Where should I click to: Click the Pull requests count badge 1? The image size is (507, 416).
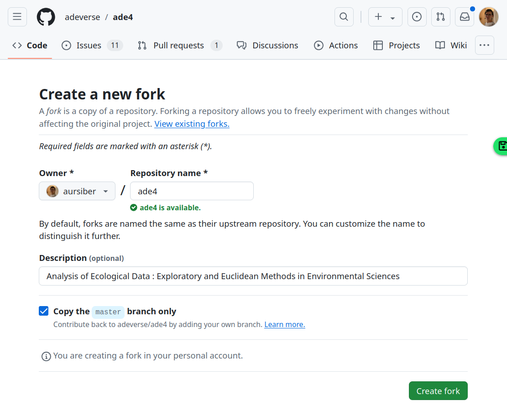(216, 45)
